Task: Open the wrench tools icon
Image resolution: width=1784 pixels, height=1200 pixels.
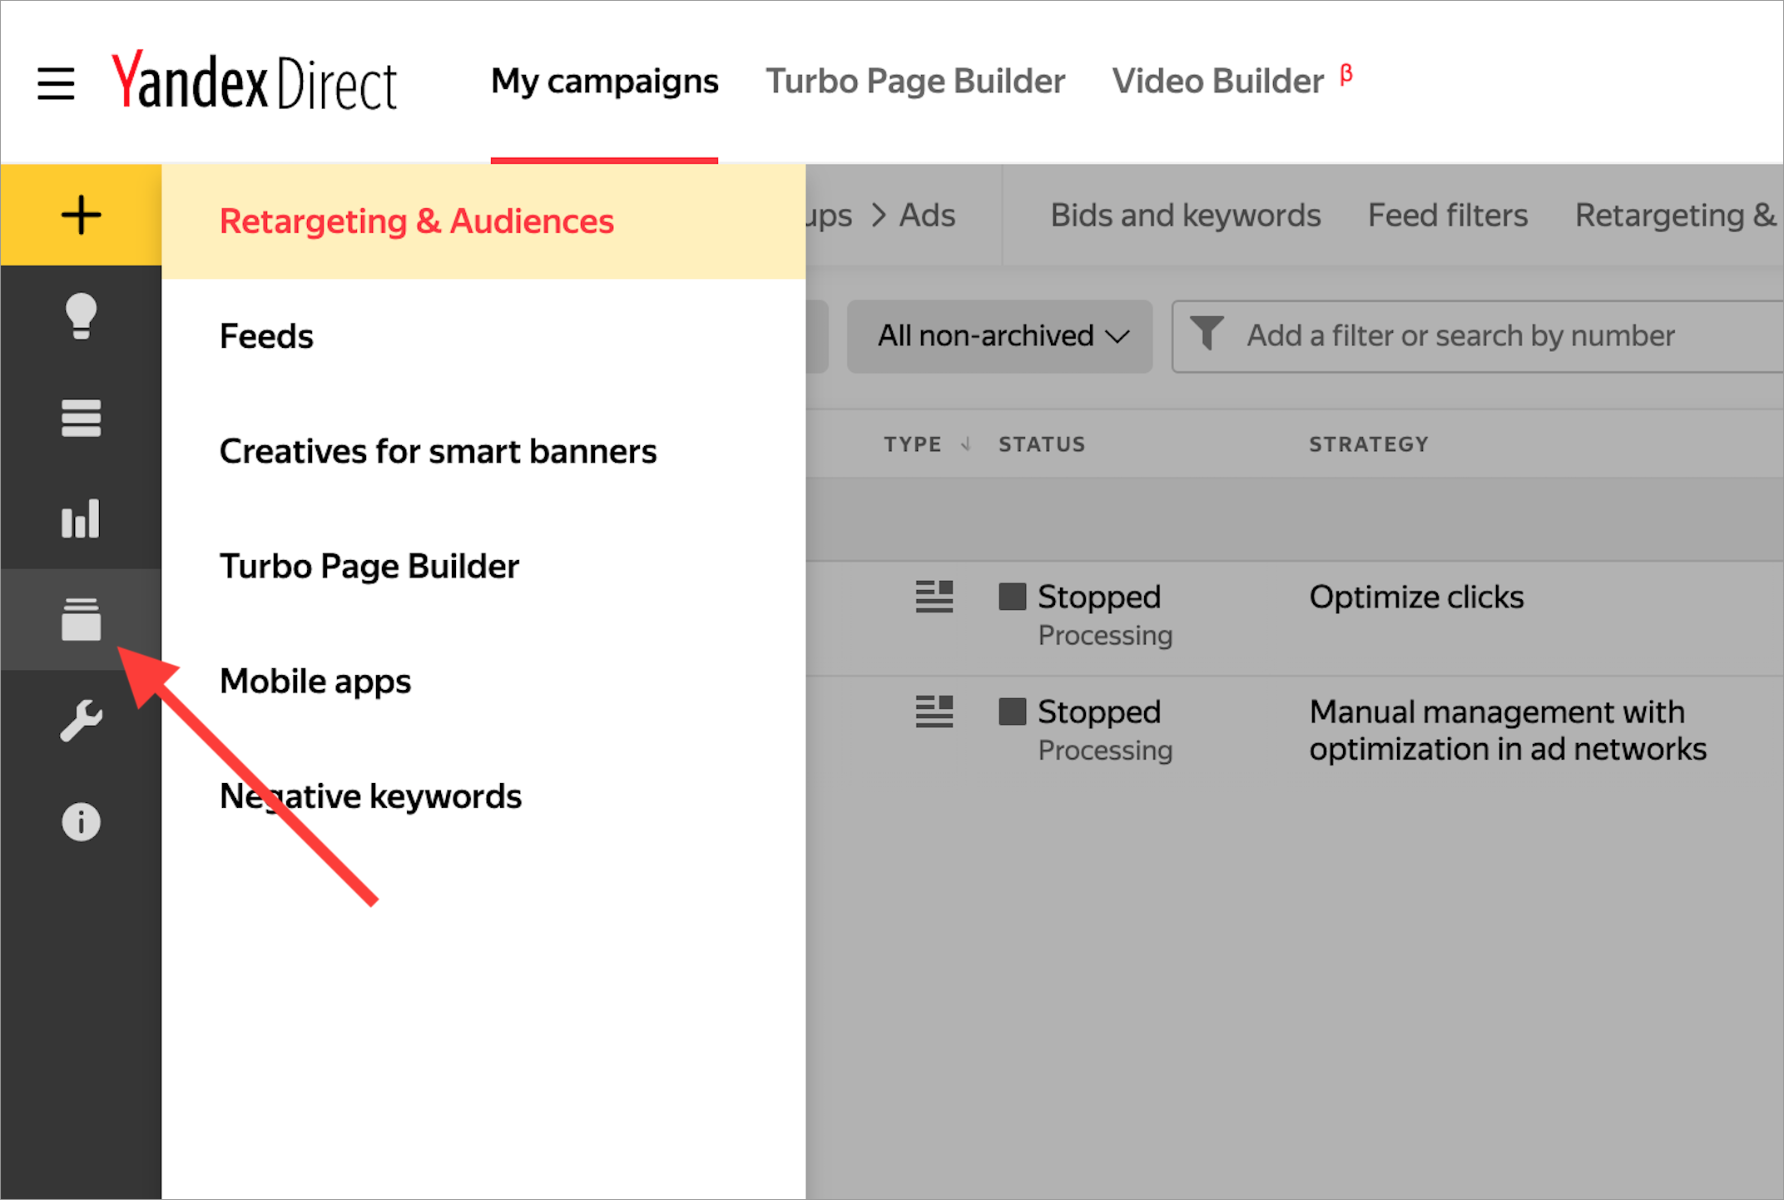Action: (x=81, y=721)
